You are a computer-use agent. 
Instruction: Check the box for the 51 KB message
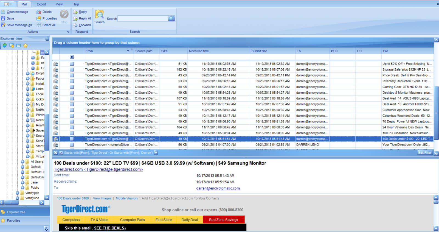72,64
